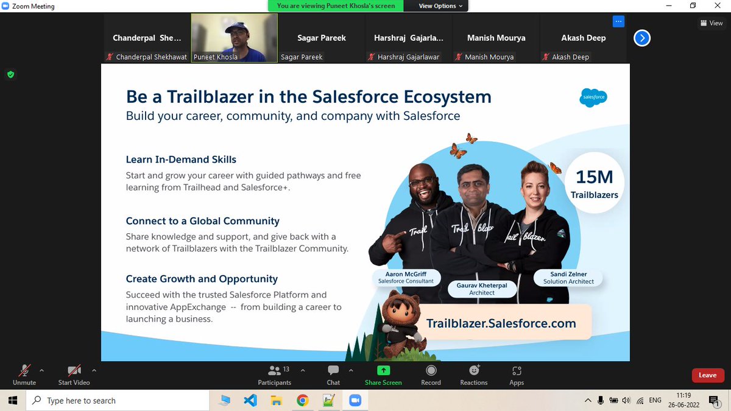
Task: Open the computer icon app on taskbar
Action: click(224, 401)
